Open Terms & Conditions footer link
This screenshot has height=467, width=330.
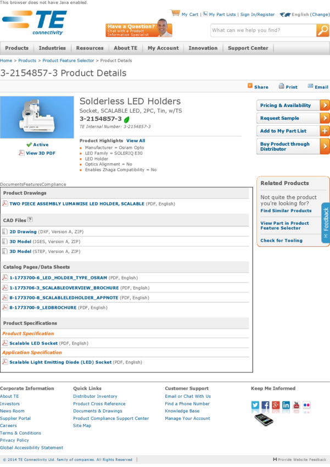(20, 433)
